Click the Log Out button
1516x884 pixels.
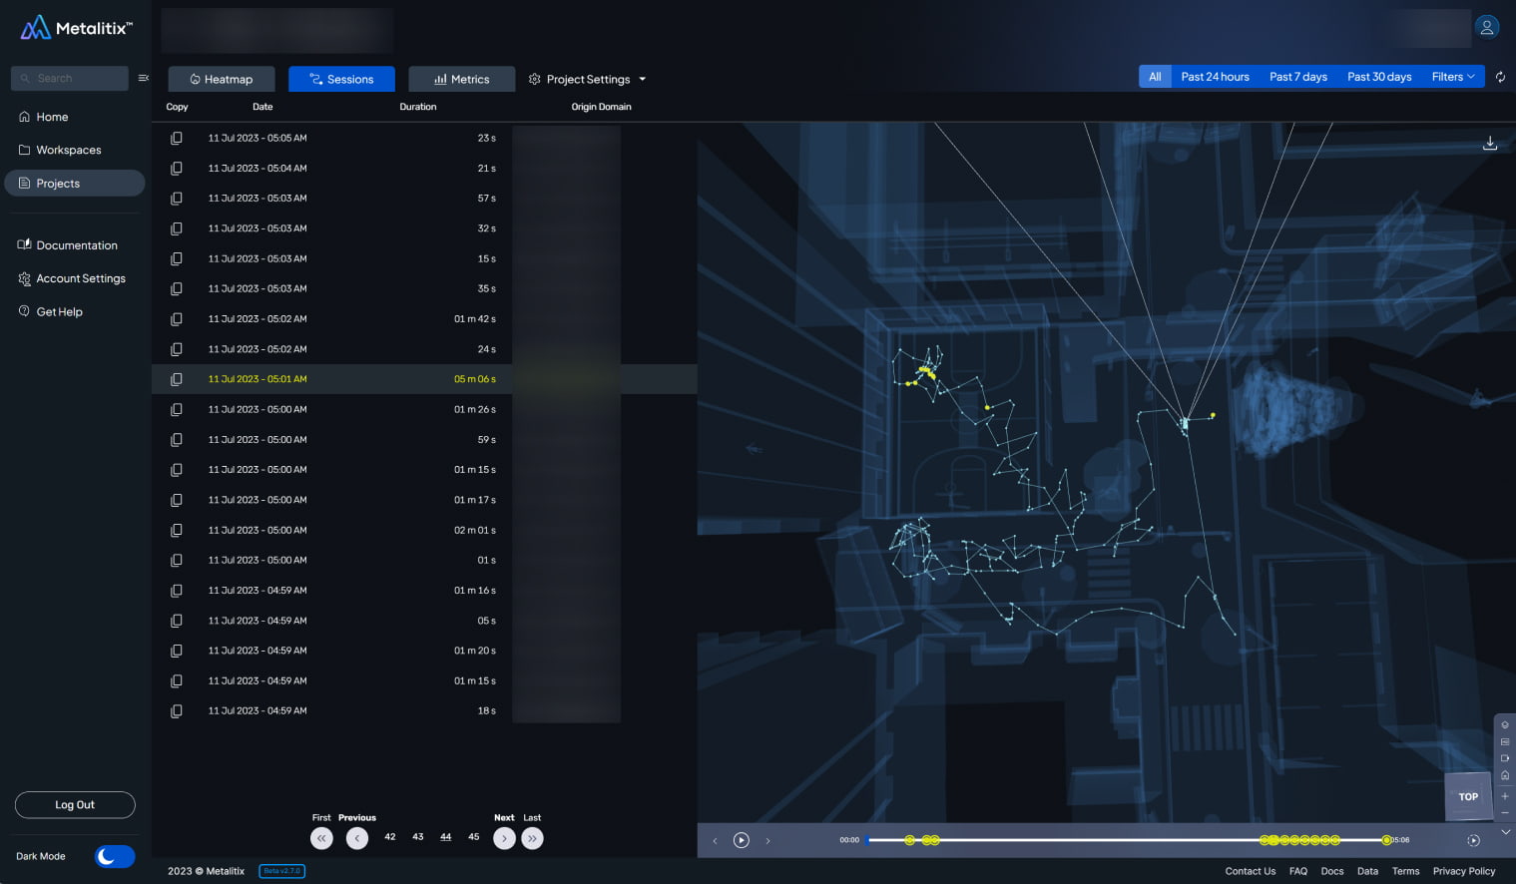click(75, 804)
